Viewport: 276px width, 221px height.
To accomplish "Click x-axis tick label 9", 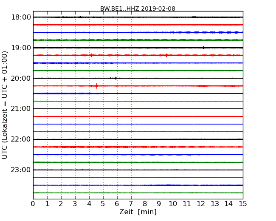I will pyautogui.click(x=159, y=204).
